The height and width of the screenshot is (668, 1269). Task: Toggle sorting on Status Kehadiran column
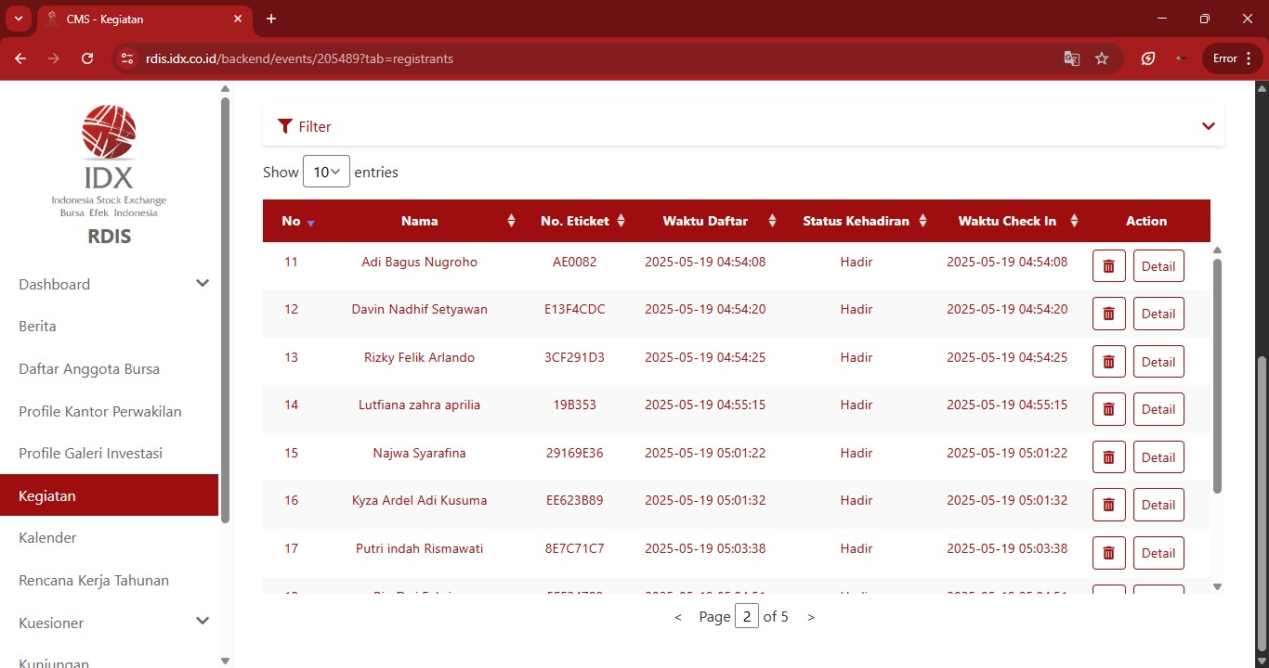pos(922,221)
